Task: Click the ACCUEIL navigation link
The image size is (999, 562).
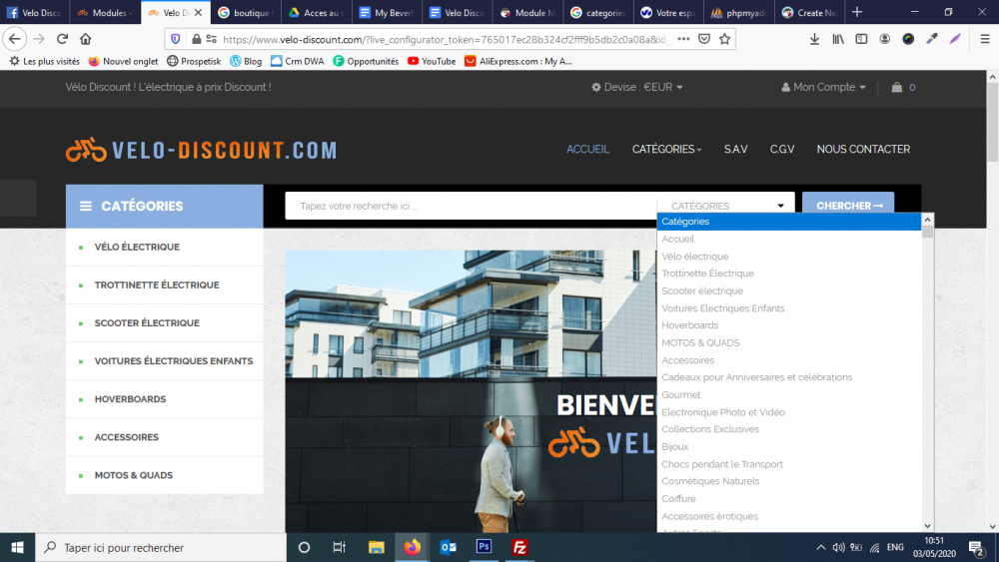Action: pyautogui.click(x=587, y=149)
